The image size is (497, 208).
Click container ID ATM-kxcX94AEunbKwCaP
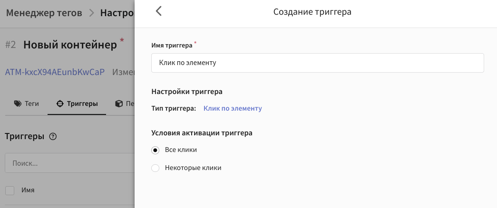(55, 72)
